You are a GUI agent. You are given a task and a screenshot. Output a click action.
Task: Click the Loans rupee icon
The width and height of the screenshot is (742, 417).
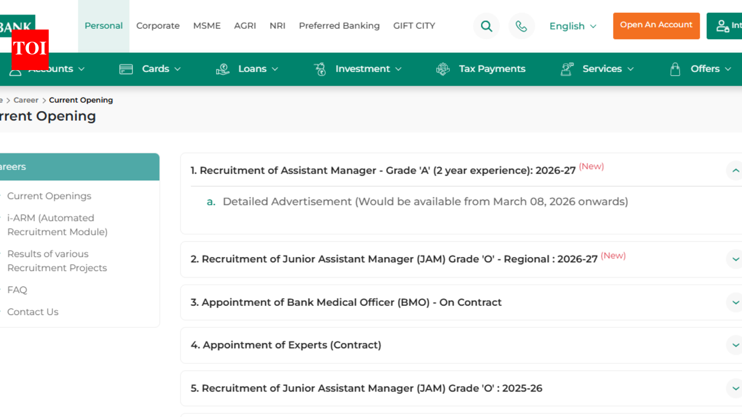pos(223,69)
